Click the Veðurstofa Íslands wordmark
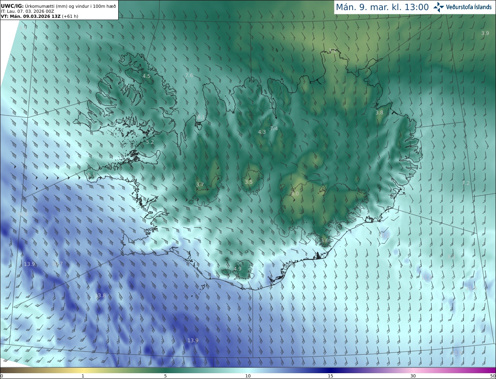 [x=469, y=7]
